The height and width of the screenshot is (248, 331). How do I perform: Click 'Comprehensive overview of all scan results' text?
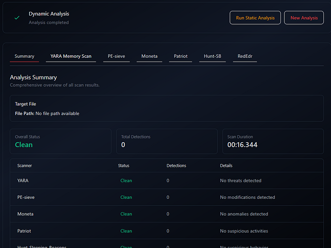point(55,85)
